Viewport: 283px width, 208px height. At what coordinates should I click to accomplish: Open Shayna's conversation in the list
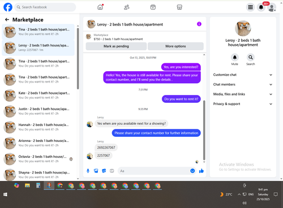click(38, 175)
